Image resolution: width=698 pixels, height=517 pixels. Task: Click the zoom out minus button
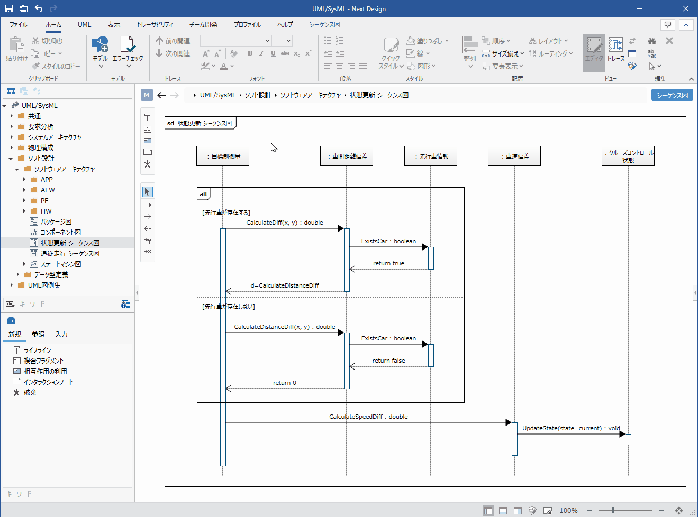[x=590, y=510]
